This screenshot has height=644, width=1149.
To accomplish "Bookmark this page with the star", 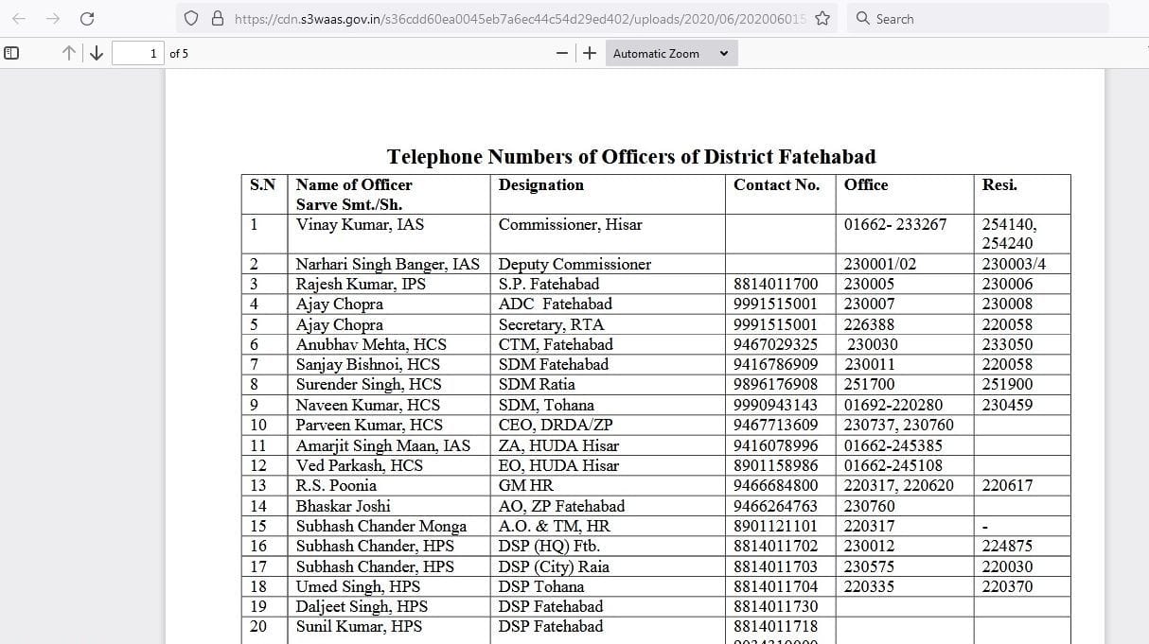I will click(822, 18).
